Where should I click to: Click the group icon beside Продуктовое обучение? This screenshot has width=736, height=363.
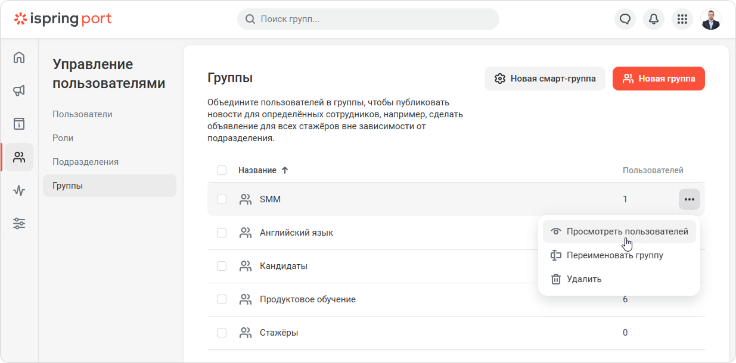pos(246,299)
